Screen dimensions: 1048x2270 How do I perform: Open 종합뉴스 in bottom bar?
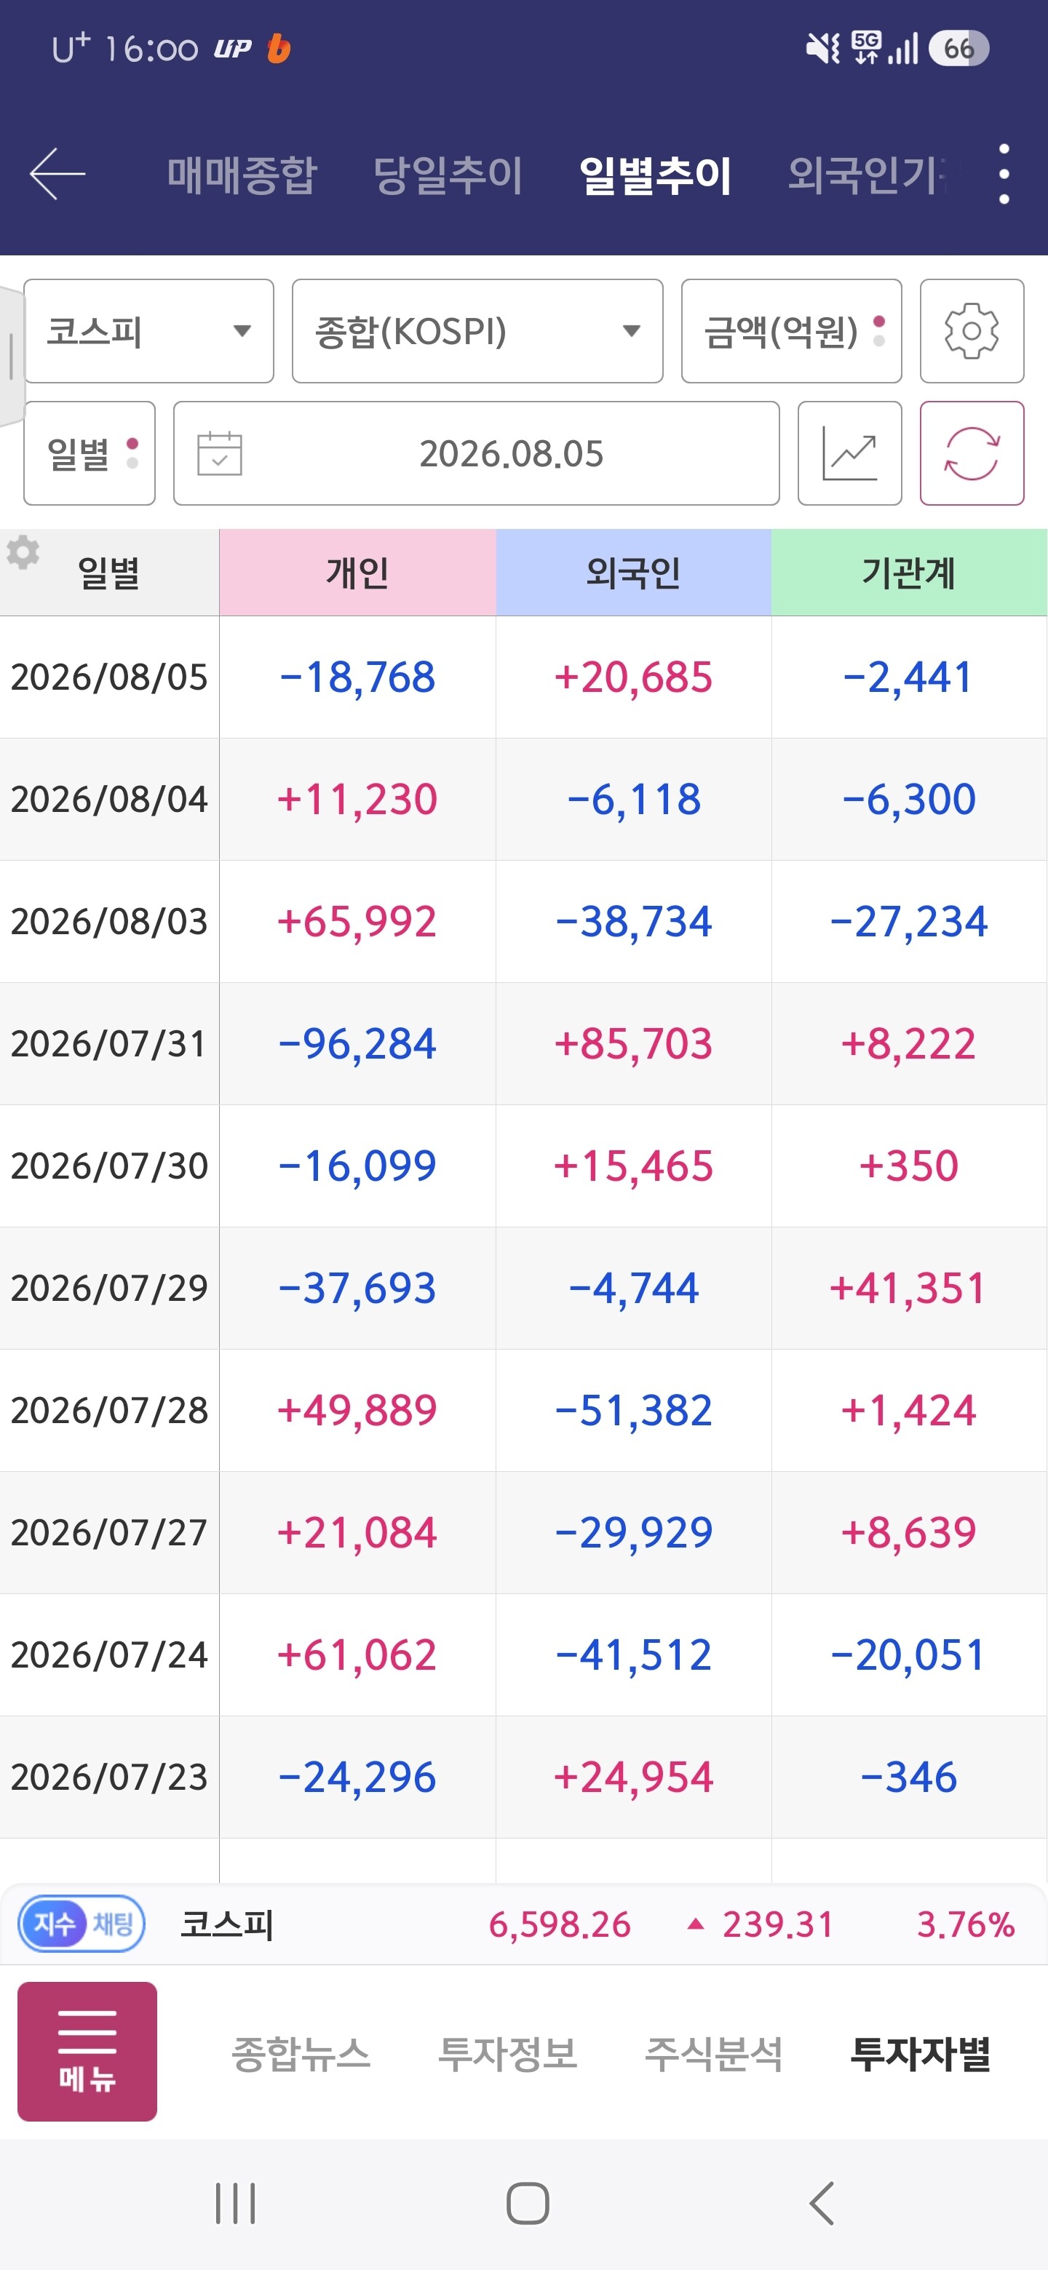[x=301, y=2053]
